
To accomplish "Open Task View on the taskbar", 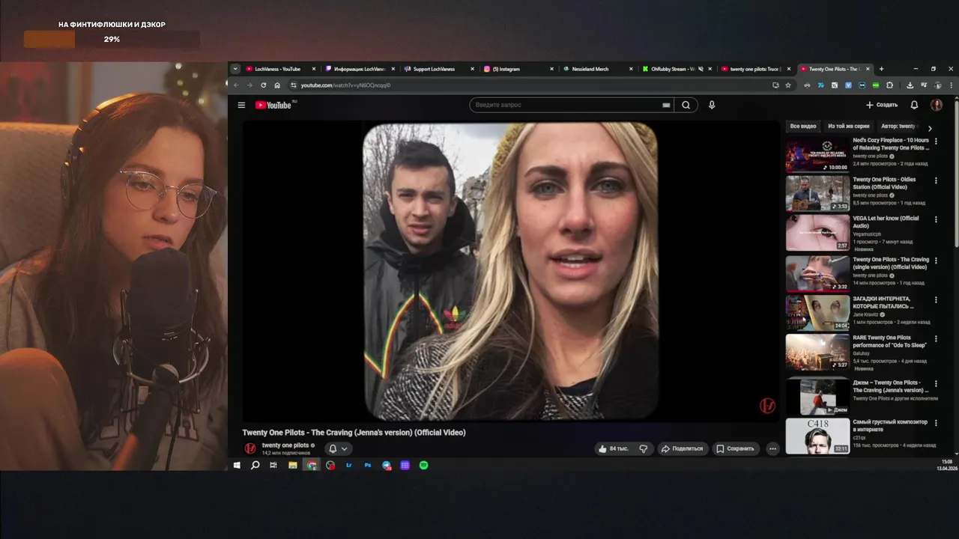I will (x=273, y=465).
